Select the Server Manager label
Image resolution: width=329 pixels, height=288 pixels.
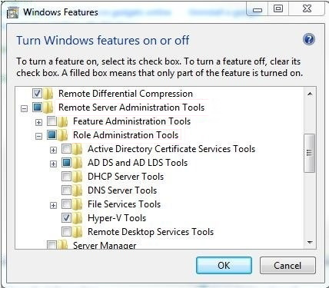[x=105, y=245]
